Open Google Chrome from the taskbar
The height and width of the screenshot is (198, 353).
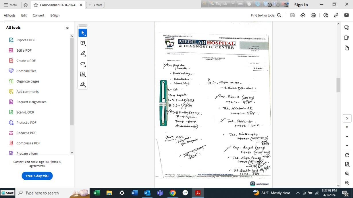point(172,193)
